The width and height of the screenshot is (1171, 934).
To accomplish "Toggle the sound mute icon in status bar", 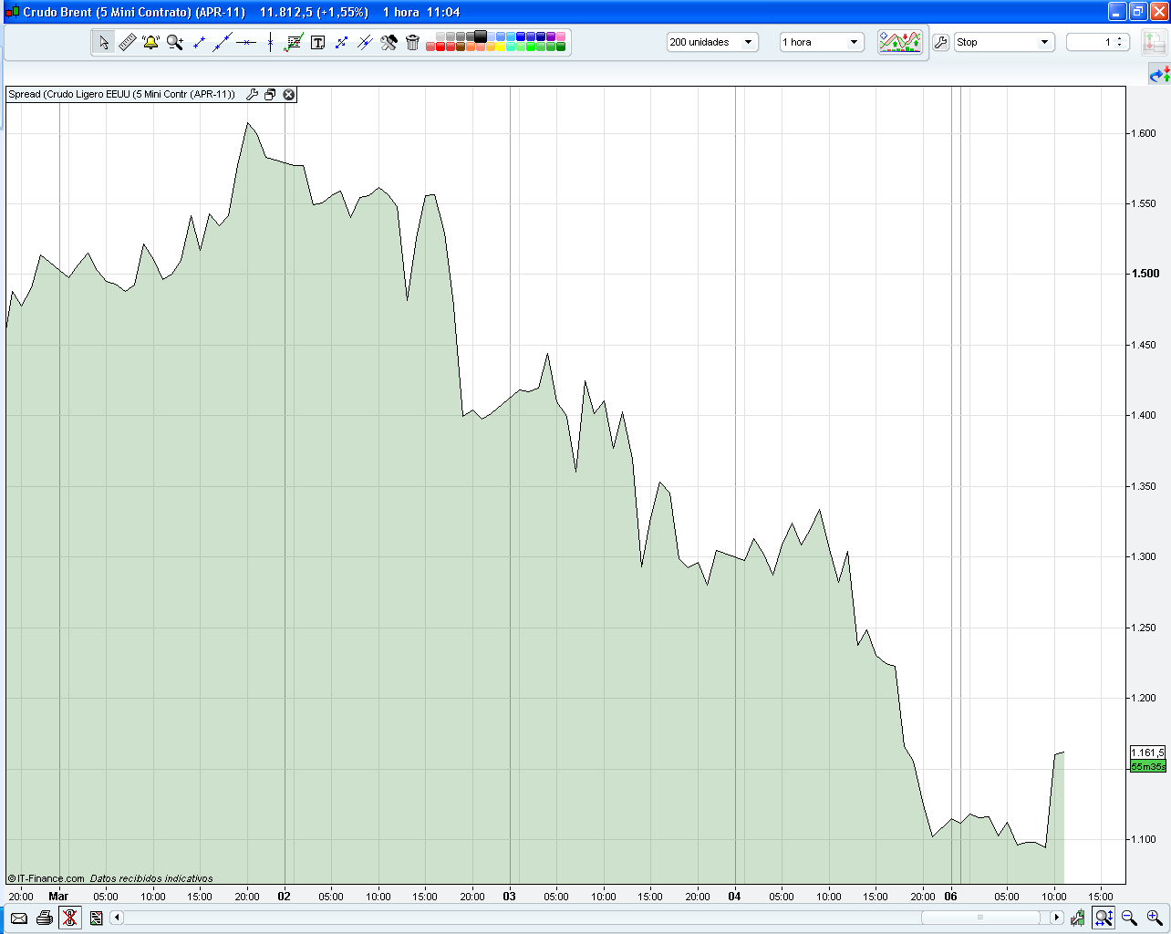I will coord(70,918).
